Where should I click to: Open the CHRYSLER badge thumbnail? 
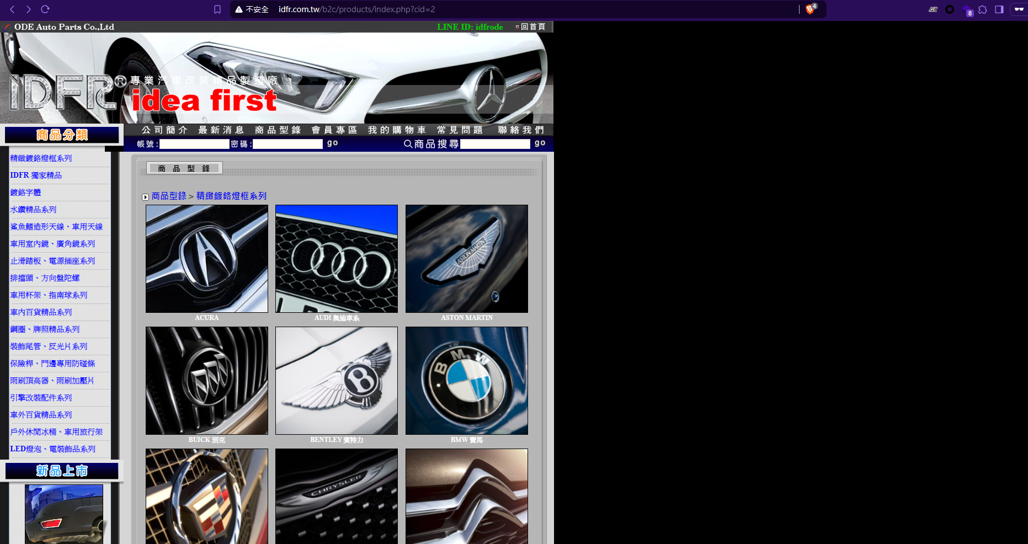(337, 496)
